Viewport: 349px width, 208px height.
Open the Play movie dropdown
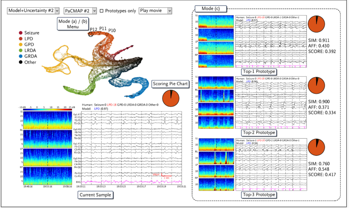click(x=155, y=11)
